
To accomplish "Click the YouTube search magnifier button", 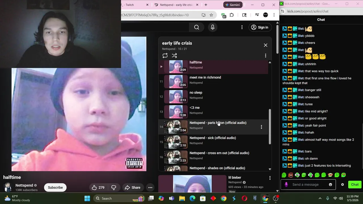I will 197,27.
